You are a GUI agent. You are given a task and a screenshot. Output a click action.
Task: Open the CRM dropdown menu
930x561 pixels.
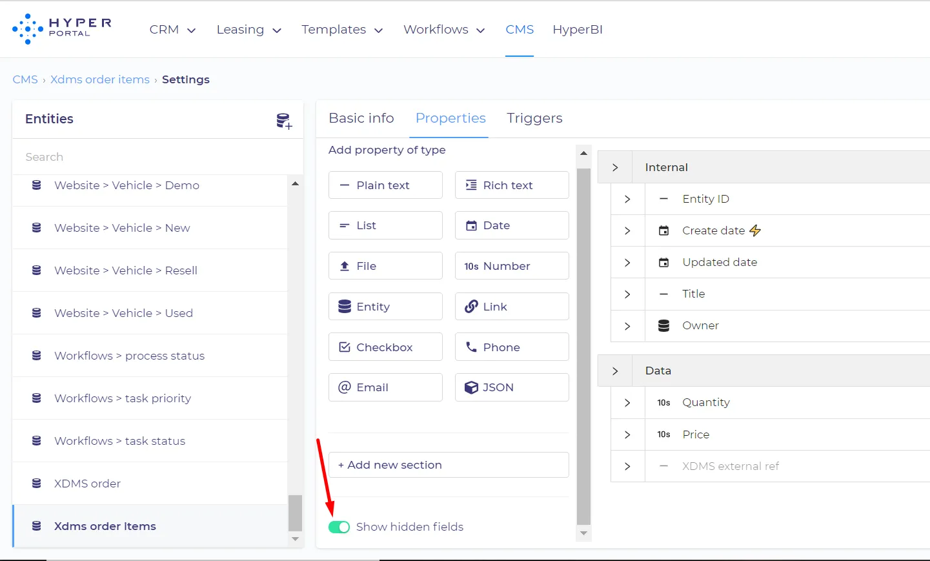[172, 30]
